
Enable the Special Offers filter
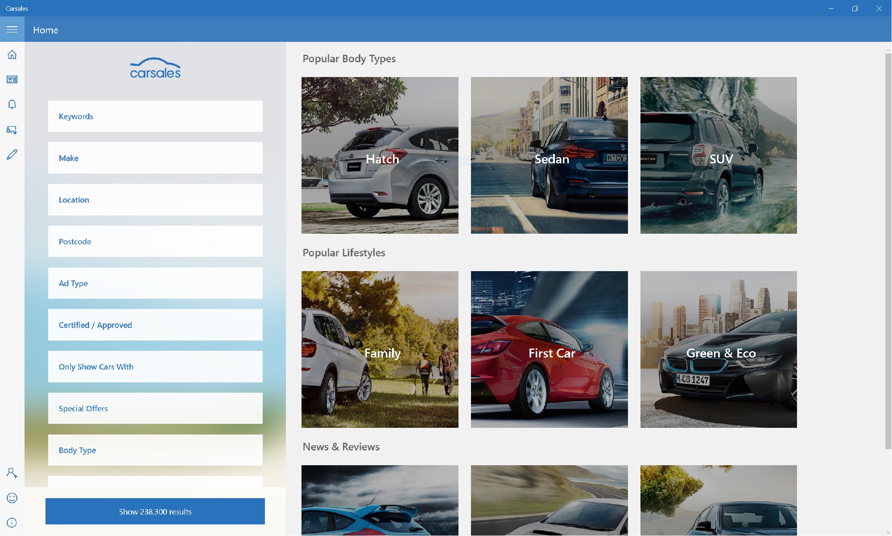click(x=155, y=408)
